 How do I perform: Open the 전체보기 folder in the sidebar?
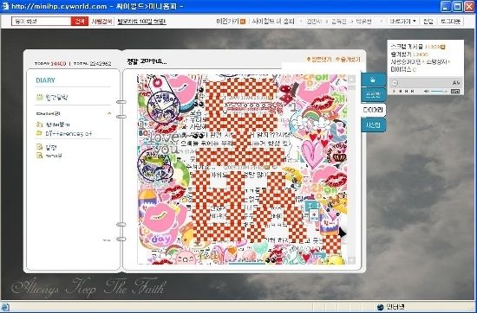point(53,125)
